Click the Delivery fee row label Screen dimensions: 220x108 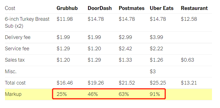[x=18, y=37]
